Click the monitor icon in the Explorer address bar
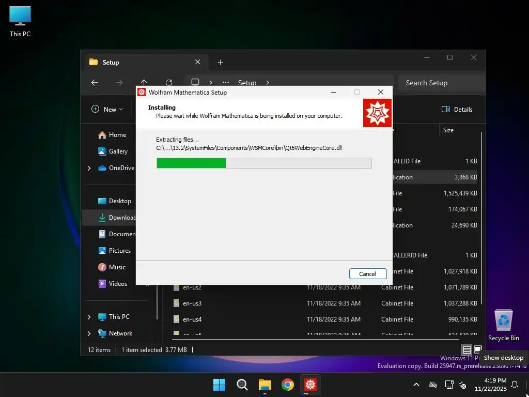The height and width of the screenshot is (397, 529). pos(195,82)
